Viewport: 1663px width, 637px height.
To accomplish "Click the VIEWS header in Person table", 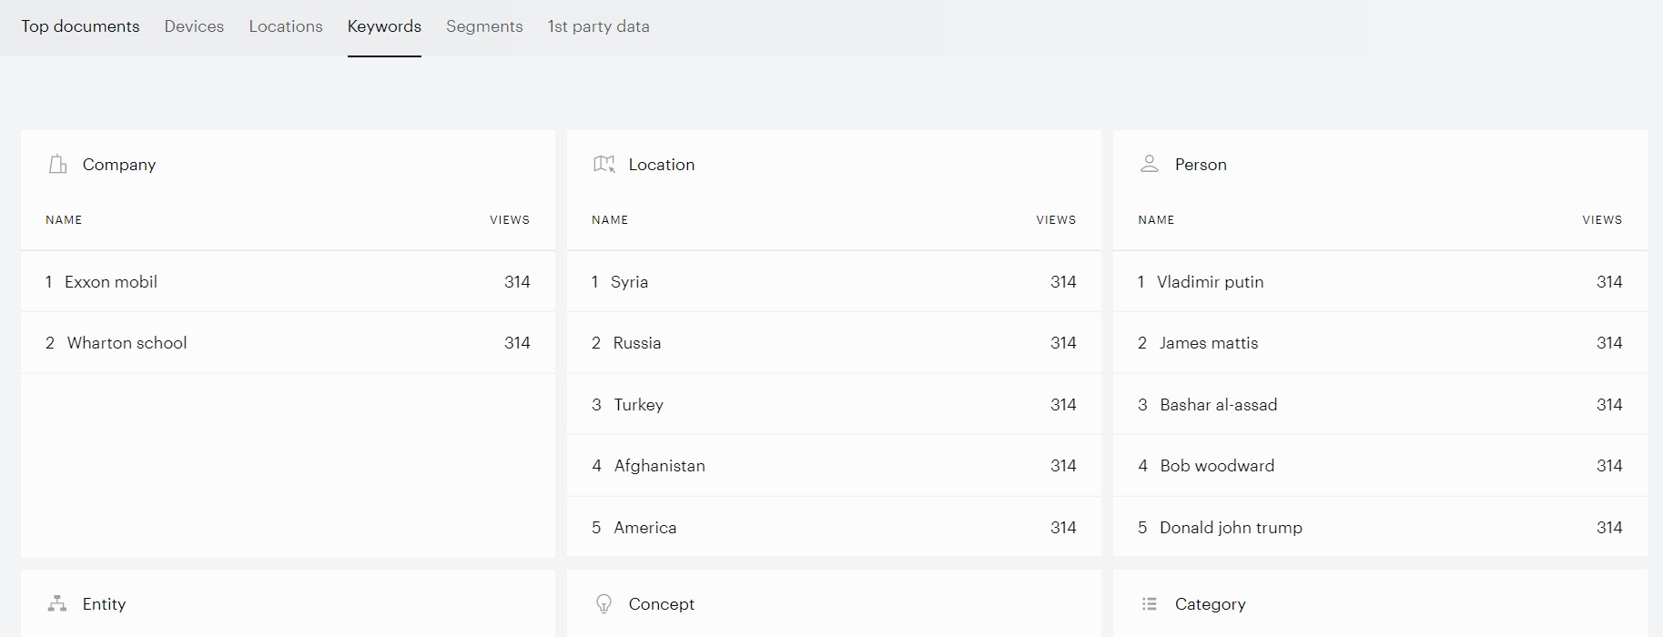I will [x=1602, y=220].
